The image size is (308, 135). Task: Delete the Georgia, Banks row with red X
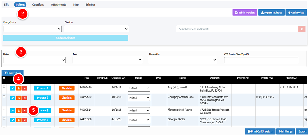tap(25, 120)
